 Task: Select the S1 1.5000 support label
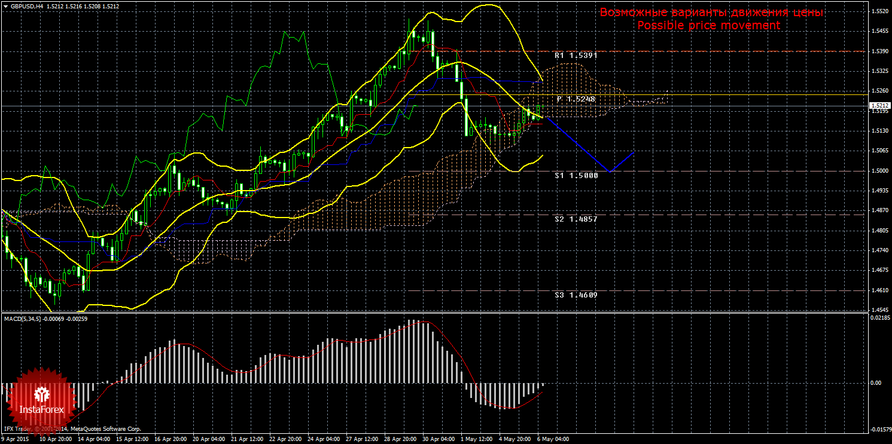pyautogui.click(x=576, y=176)
